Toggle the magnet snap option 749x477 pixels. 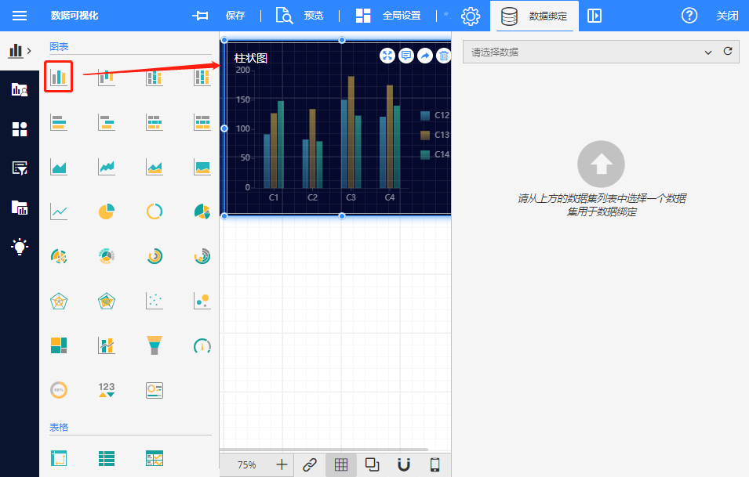[x=403, y=464]
